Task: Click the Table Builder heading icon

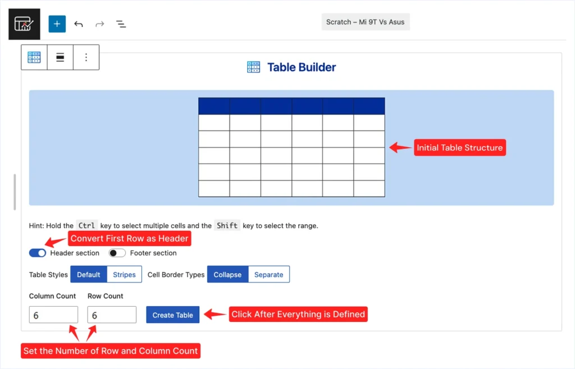Action: 253,67
